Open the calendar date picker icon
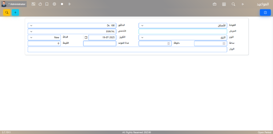273x134 pixels. coord(86,38)
